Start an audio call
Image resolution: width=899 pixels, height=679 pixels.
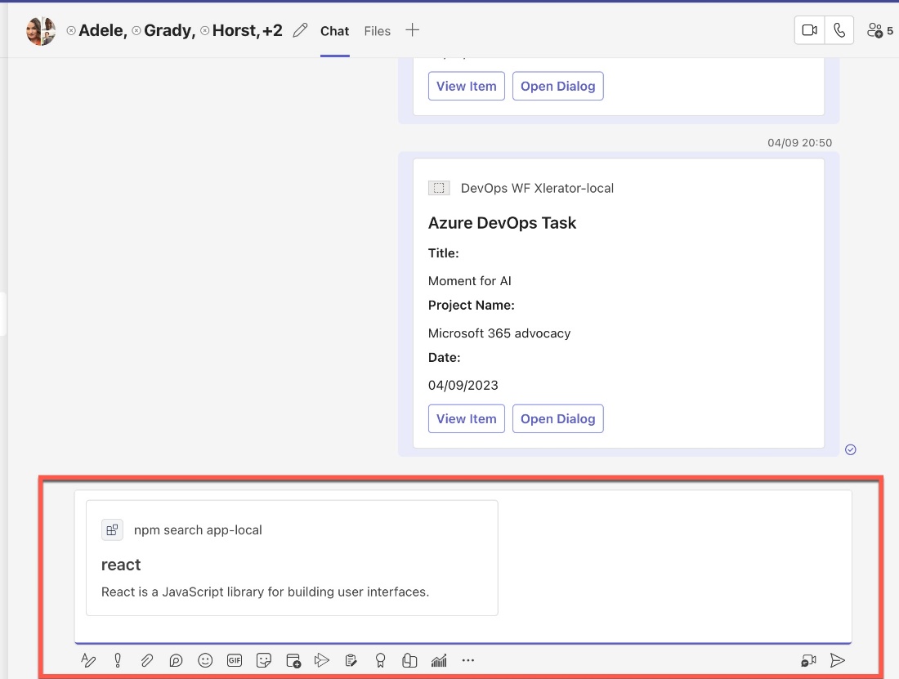pyautogui.click(x=839, y=29)
